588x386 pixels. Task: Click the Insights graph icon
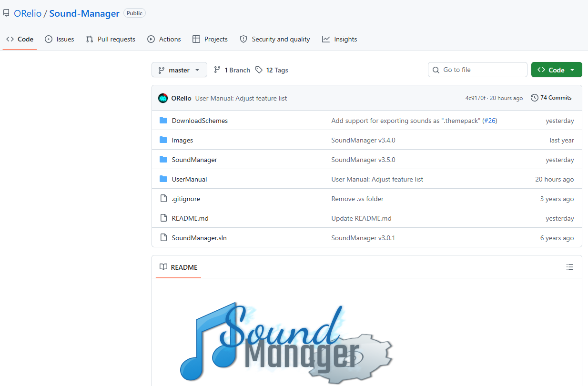pyautogui.click(x=326, y=39)
